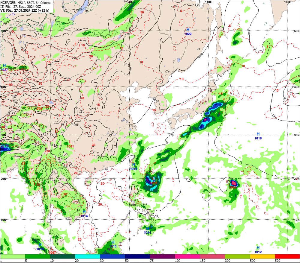Pick the light green 1–5 mm legend swatch
The width and height of the screenshot is (300, 263).
(x=12, y=256)
